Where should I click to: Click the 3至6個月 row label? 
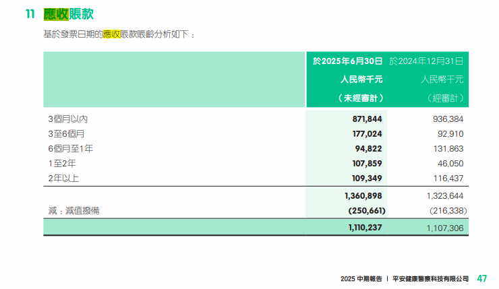pyautogui.click(x=65, y=133)
